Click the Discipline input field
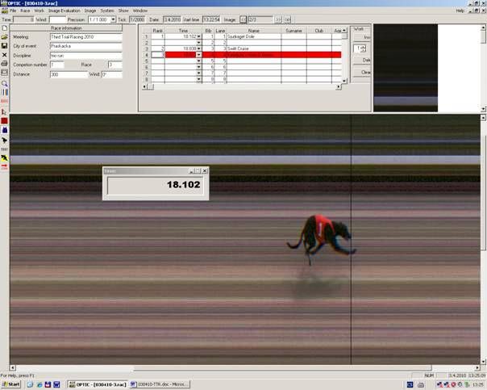This screenshot has width=487, height=390. [x=86, y=56]
